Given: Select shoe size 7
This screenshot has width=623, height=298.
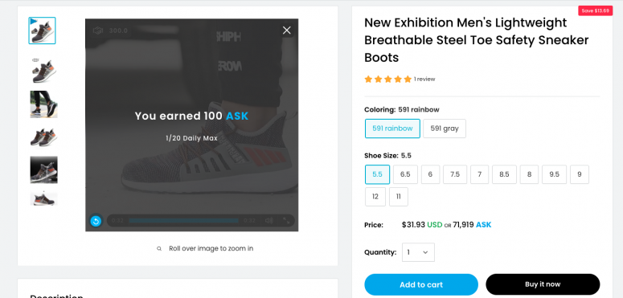Looking at the screenshot, I should point(480,174).
